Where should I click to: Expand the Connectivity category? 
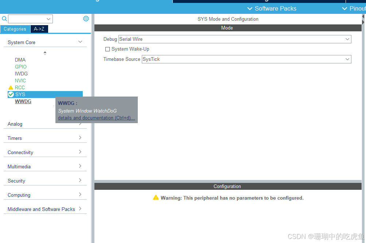click(x=45, y=152)
